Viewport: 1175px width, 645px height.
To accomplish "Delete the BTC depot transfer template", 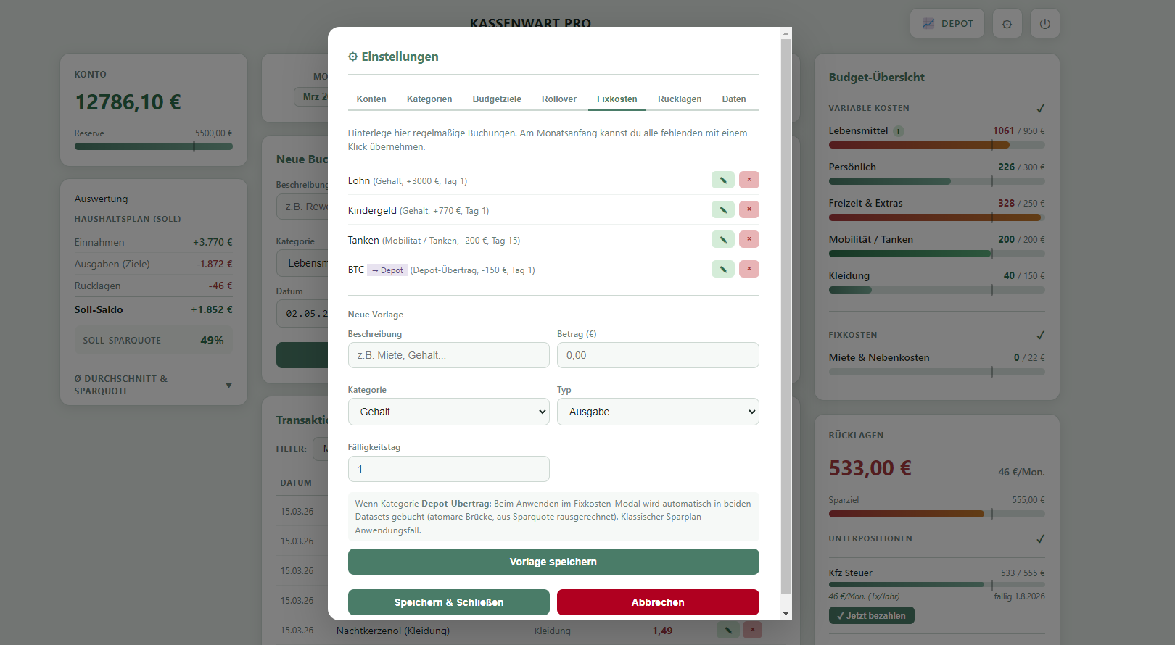I will pyautogui.click(x=749, y=269).
